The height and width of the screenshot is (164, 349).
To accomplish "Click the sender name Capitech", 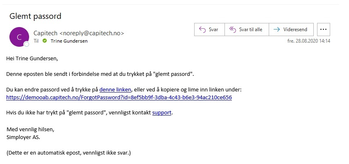I will 45,33.
